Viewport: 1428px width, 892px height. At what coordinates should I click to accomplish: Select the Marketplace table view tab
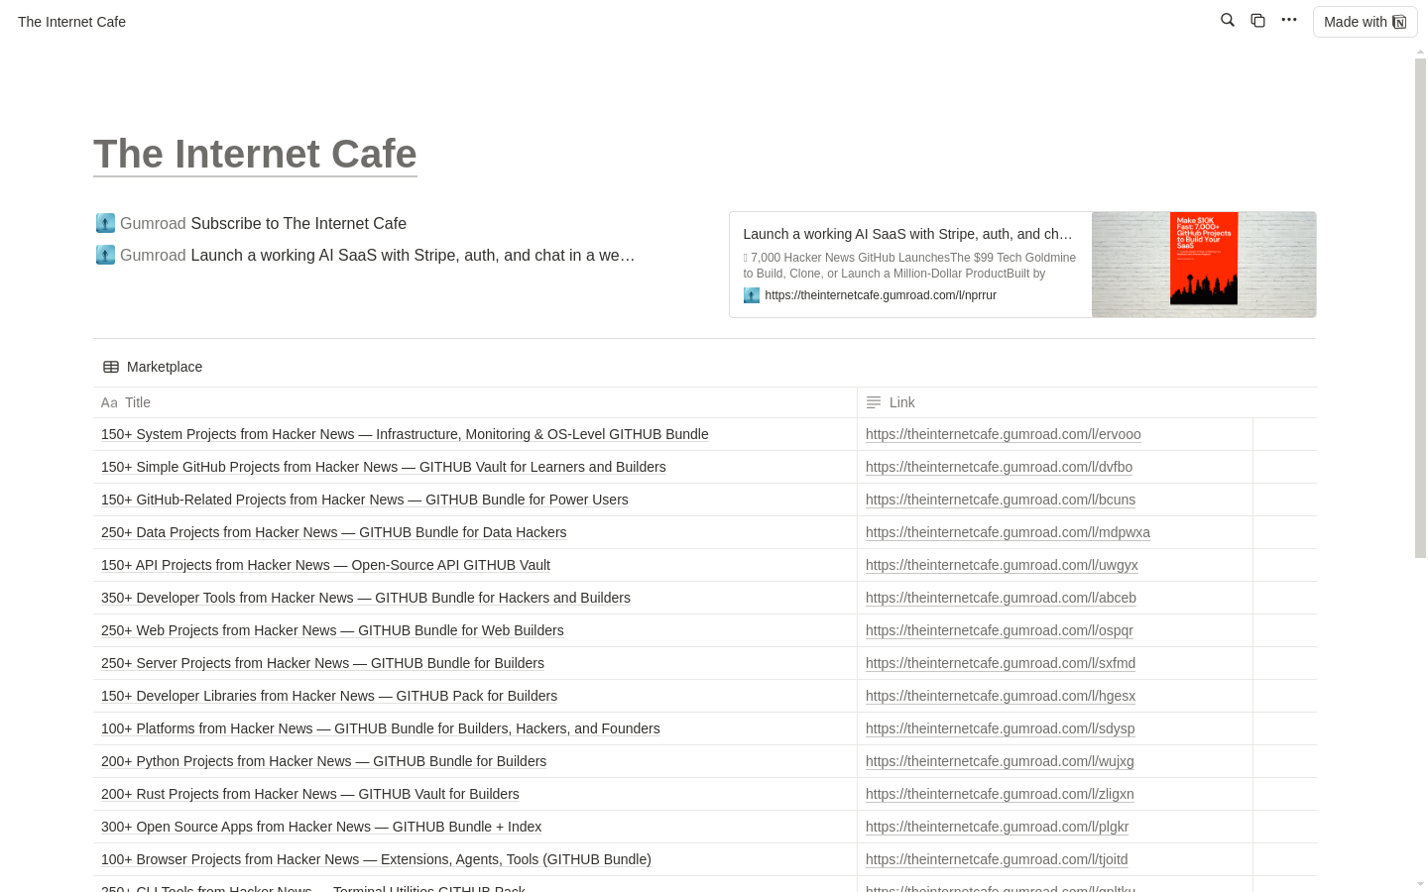tap(153, 367)
